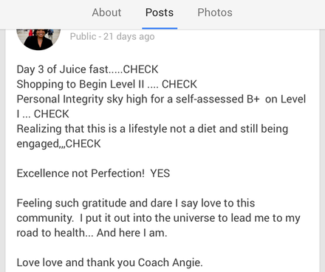Click the word 'B+' in the post
Screen dimensions: 325x272
coord(253,100)
